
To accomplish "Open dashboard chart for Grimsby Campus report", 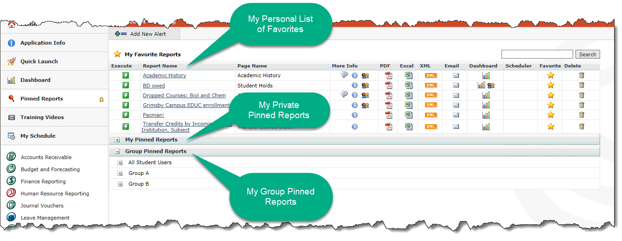I will click(x=486, y=105).
